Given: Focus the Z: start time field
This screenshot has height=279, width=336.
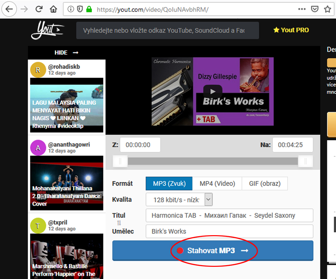Looking at the screenshot, I should [140, 145].
